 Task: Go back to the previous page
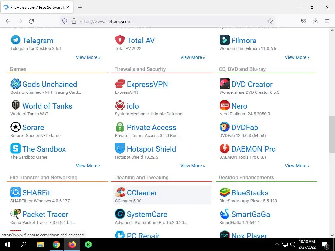click(x=8, y=21)
